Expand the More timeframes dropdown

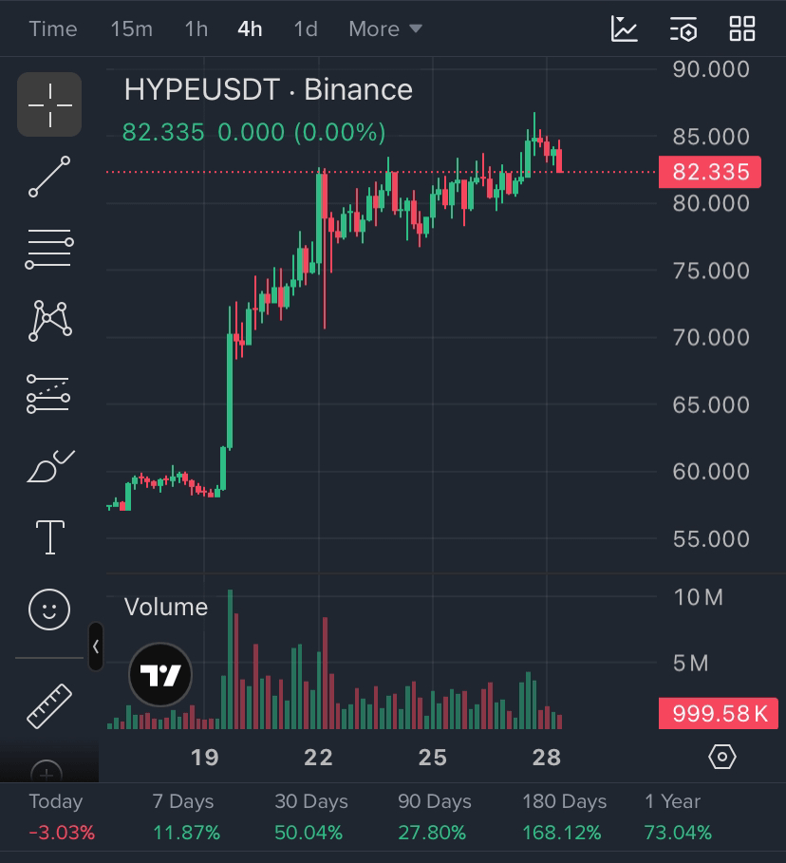[385, 28]
